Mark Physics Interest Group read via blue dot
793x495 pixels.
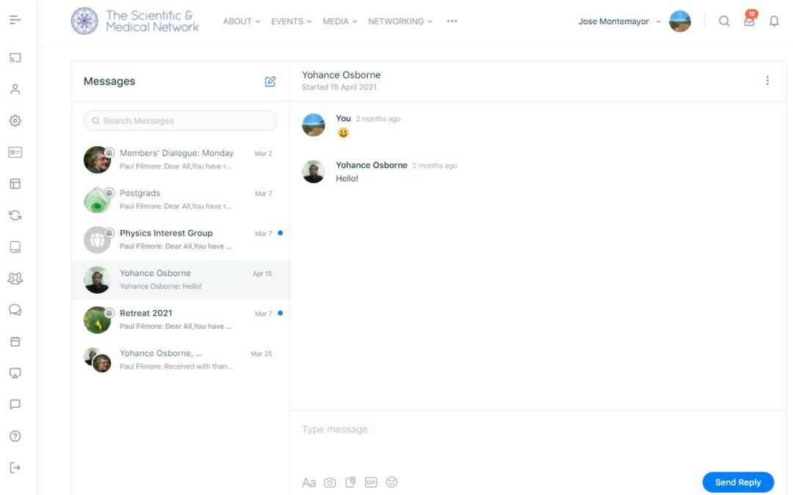(279, 232)
